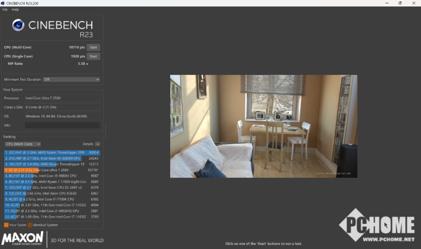Open the Minimum Test Duration dropdown
The image size is (421, 249).
(x=71, y=79)
